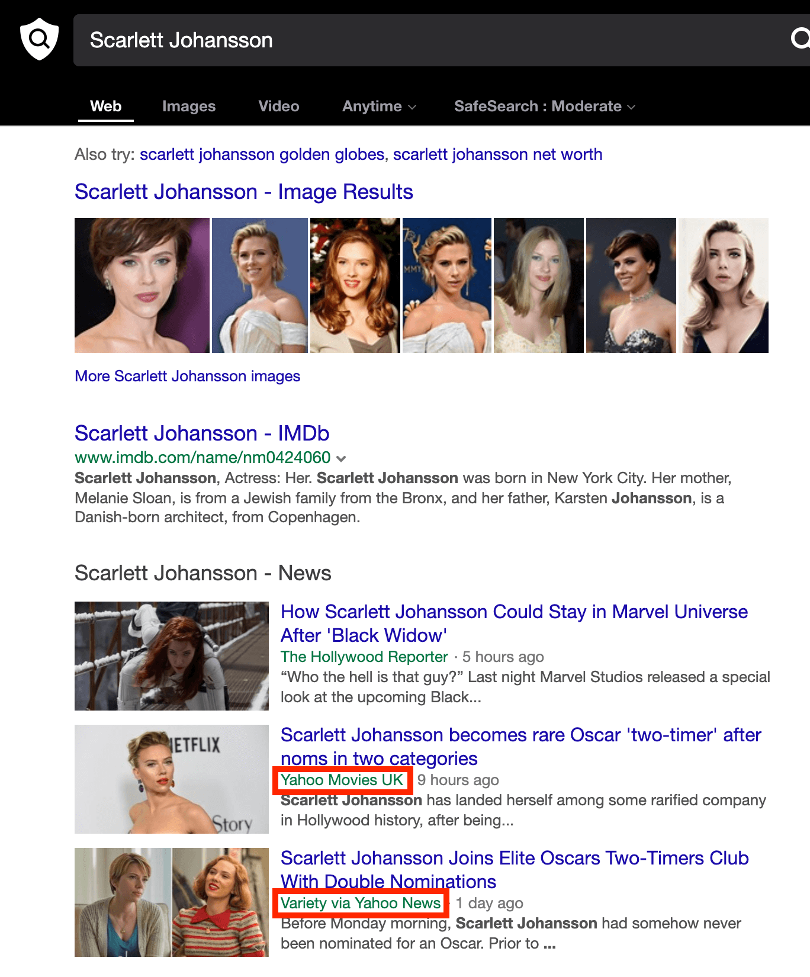Open the Netflix Marriage Story news thumbnail

click(x=172, y=779)
